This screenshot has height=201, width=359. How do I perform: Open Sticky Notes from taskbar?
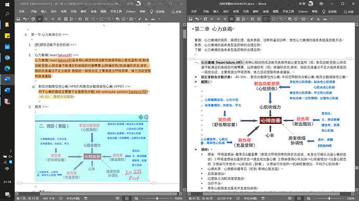click(x=7, y=36)
